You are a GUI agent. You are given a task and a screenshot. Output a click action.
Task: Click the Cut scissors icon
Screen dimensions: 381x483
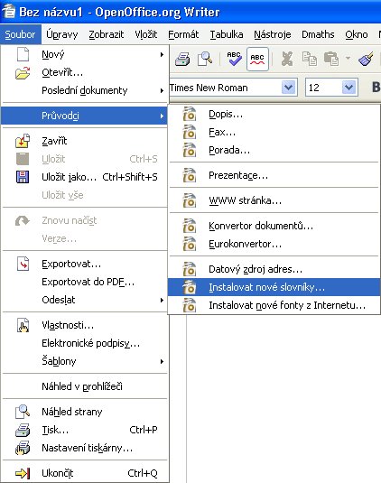(x=287, y=59)
